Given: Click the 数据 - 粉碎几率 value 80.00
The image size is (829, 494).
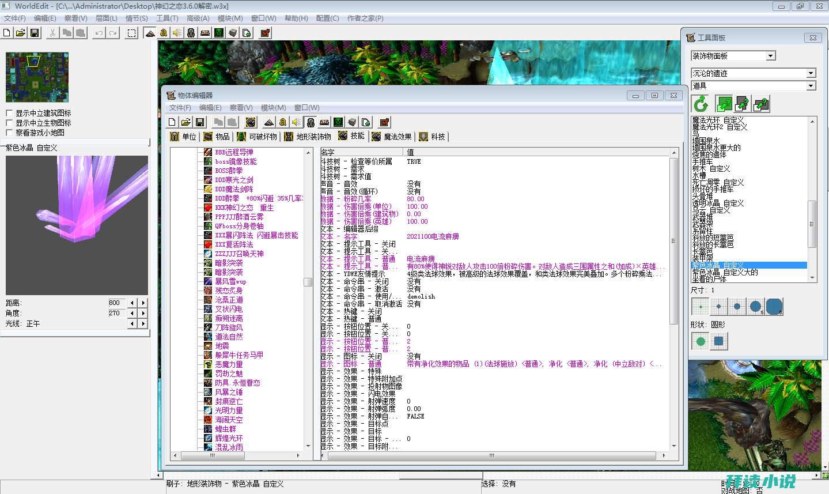Looking at the screenshot, I should [x=415, y=199].
